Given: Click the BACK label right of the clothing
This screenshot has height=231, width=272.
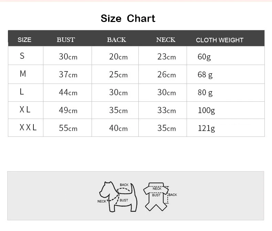Looking at the screenshot, I should point(173,195).
